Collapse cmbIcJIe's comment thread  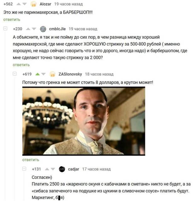(5, 28)
